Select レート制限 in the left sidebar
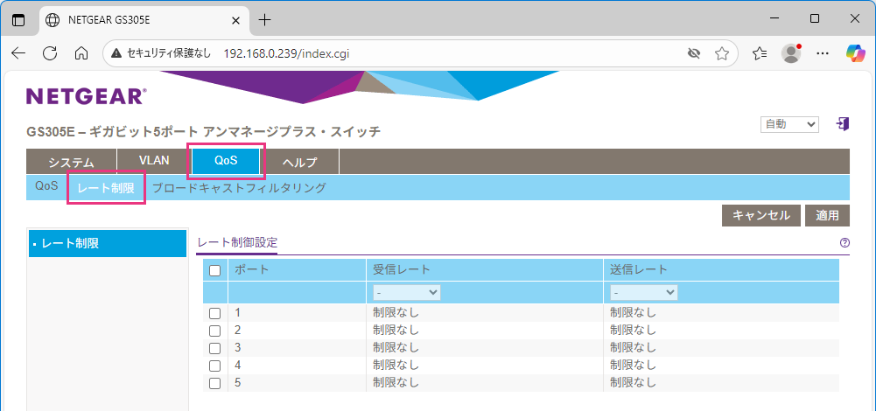Viewport: 876px width, 411px height. 107,243
